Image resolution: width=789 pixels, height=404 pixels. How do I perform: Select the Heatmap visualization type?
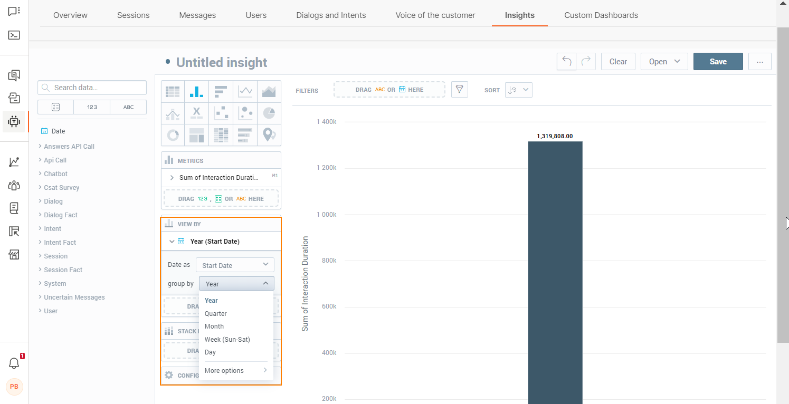click(221, 135)
